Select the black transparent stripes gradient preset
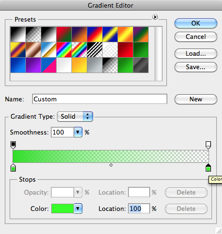The width and height of the screenshot is (222, 234). 94,49
